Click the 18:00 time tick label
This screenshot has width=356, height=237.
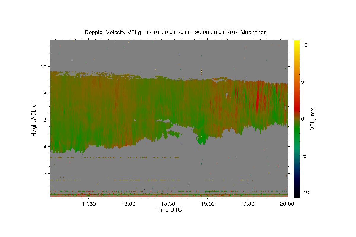(129, 204)
